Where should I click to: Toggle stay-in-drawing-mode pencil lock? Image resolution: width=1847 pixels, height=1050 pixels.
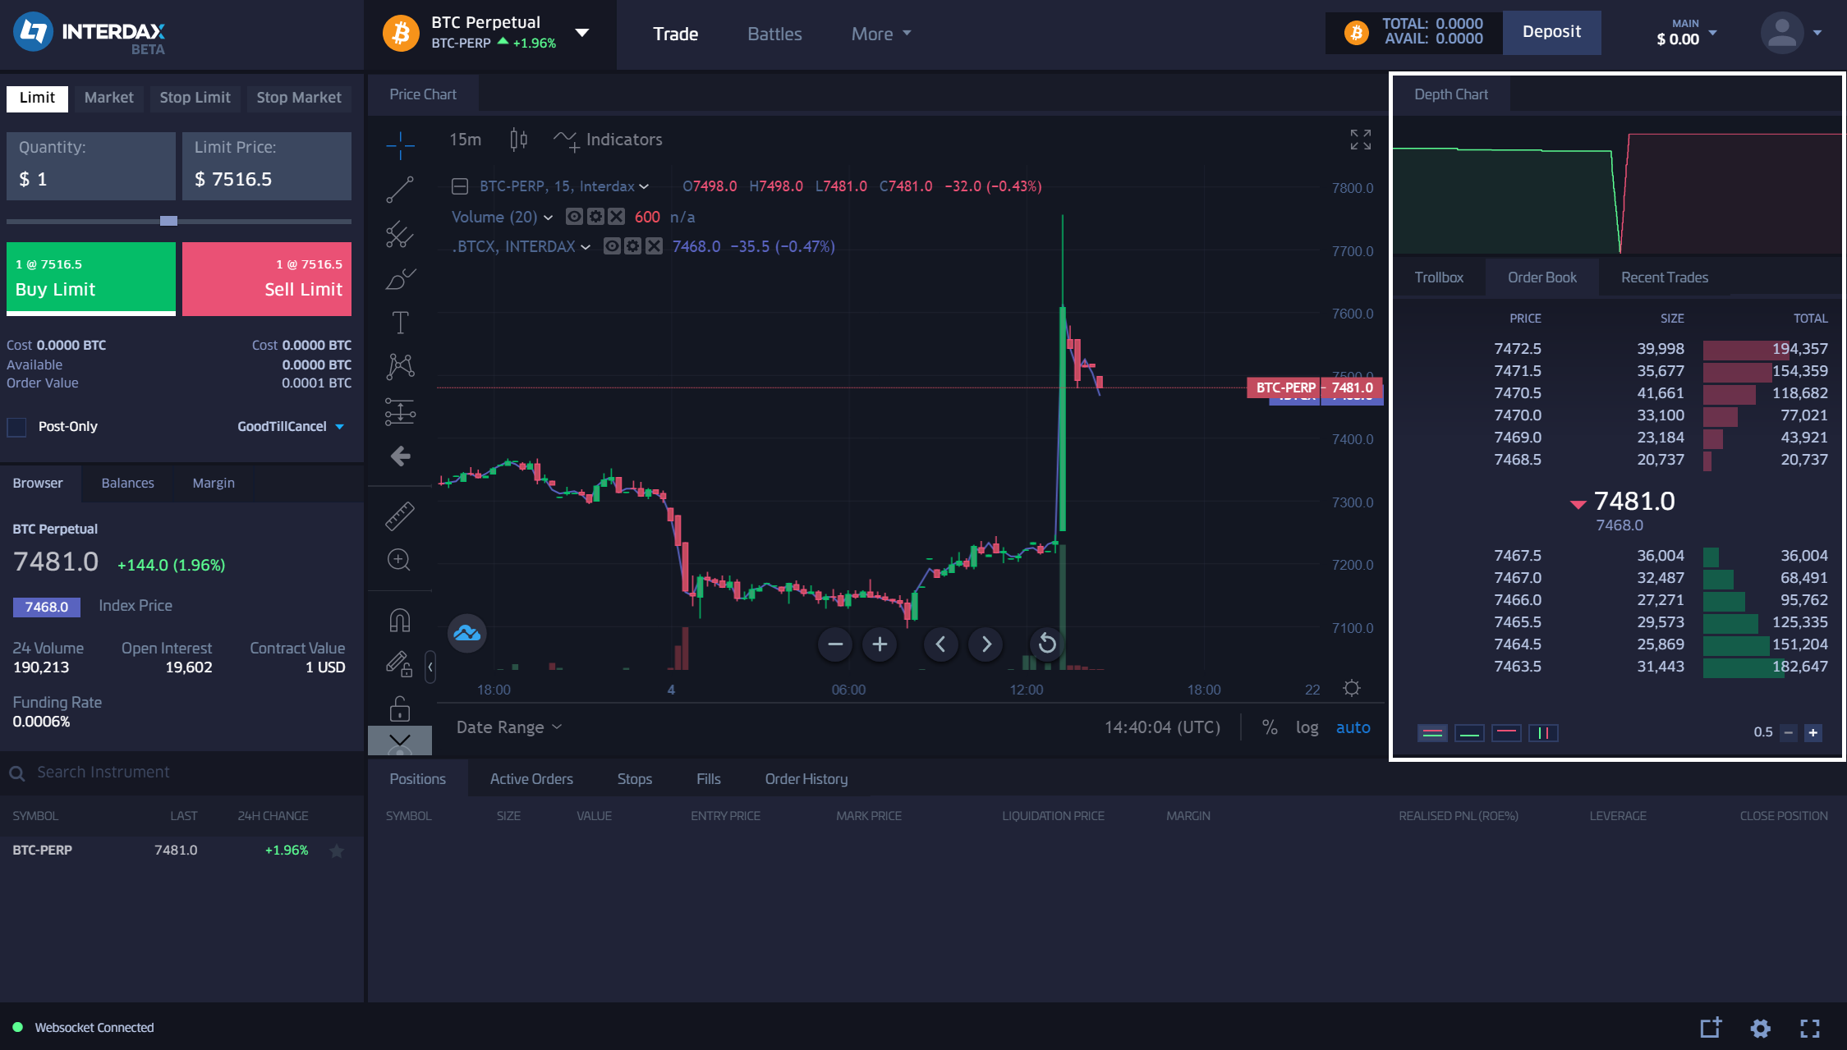pos(400,664)
